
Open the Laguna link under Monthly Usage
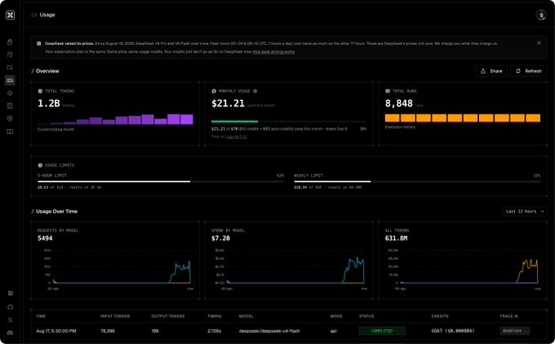point(236,136)
